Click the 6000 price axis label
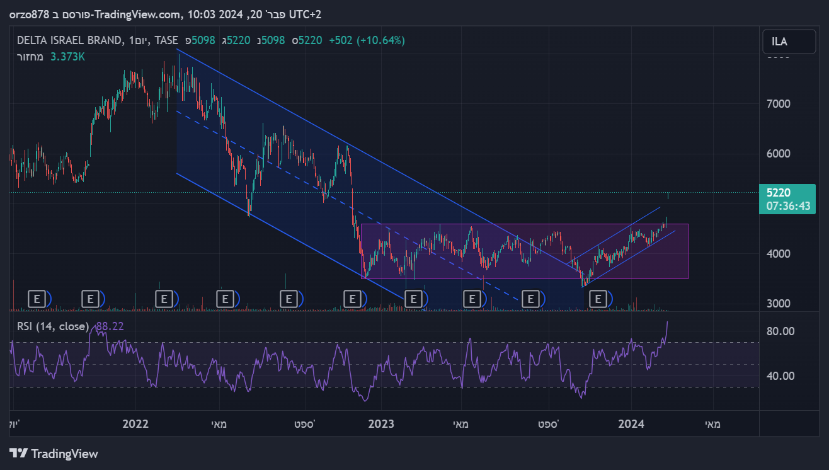The image size is (829, 470). (x=778, y=154)
